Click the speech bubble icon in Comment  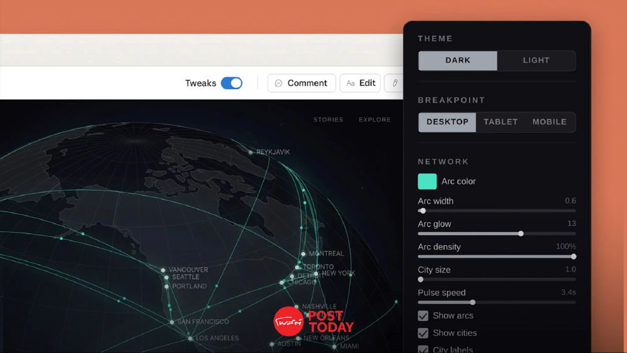[279, 83]
